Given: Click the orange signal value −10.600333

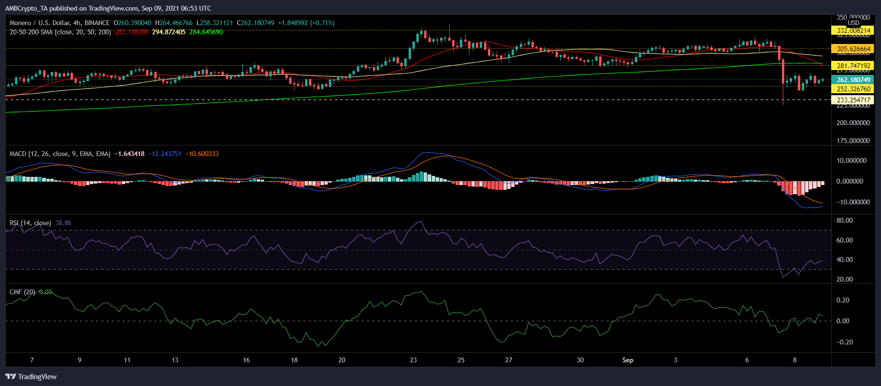Looking at the screenshot, I should pyautogui.click(x=202, y=154).
